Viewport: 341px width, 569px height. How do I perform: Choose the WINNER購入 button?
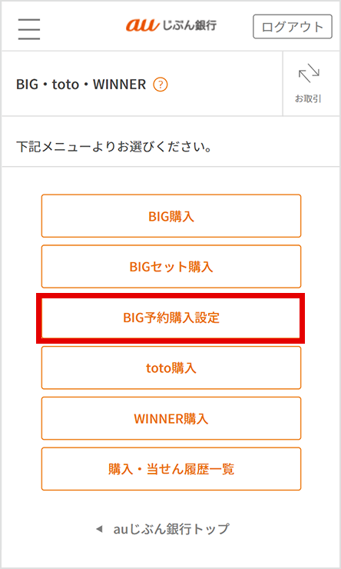[171, 418]
